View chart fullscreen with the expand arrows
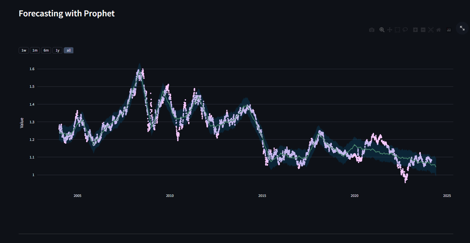This screenshot has width=470, height=243. tap(462, 28)
